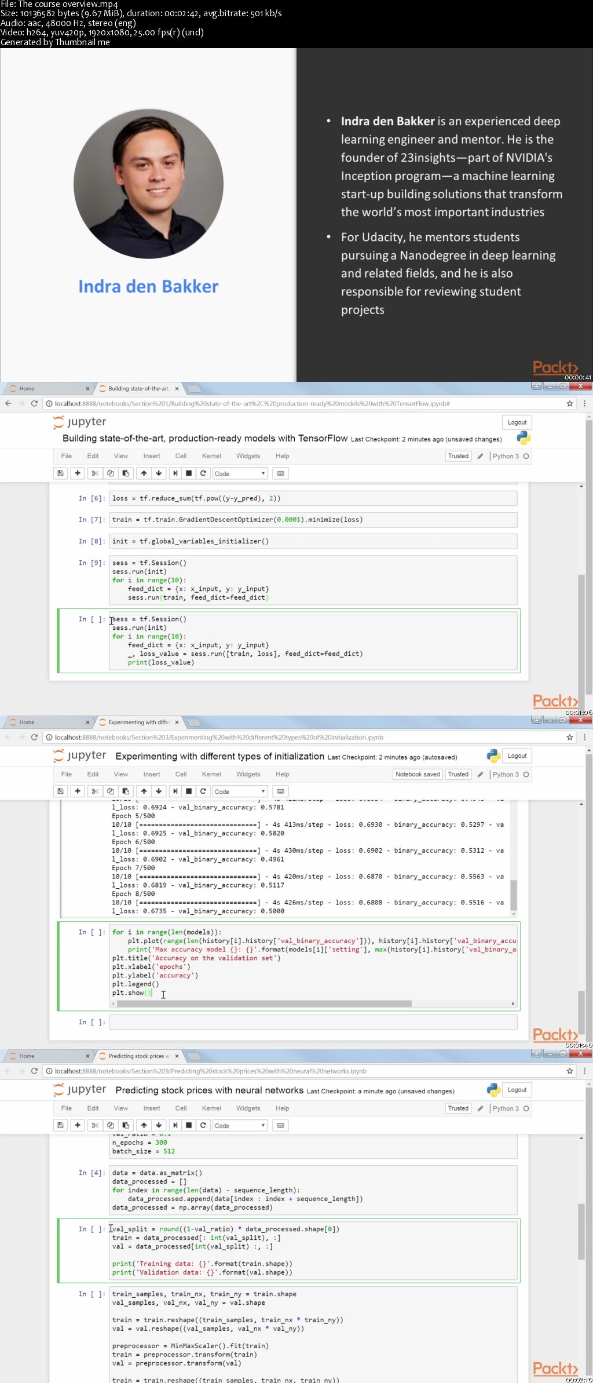Click notebook title 'Experimenting with different types of initialization'
593x1383 pixels.
(219, 756)
